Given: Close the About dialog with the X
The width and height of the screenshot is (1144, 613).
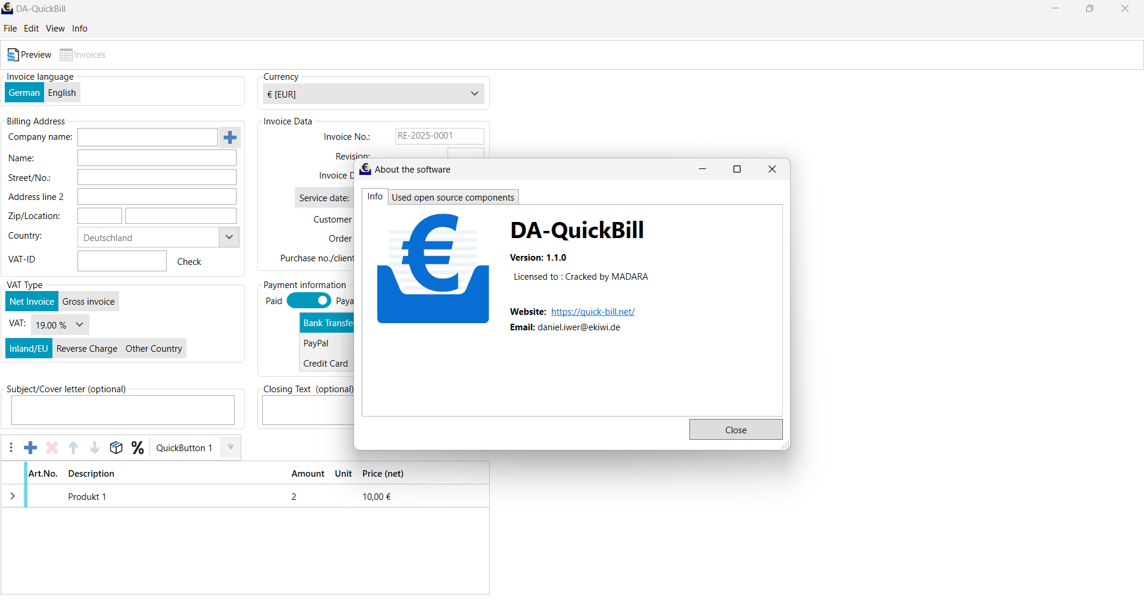Looking at the screenshot, I should click(x=772, y=169).
